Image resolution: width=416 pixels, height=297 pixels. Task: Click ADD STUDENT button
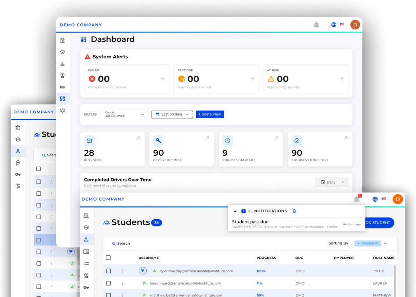(x=379, y=223)
